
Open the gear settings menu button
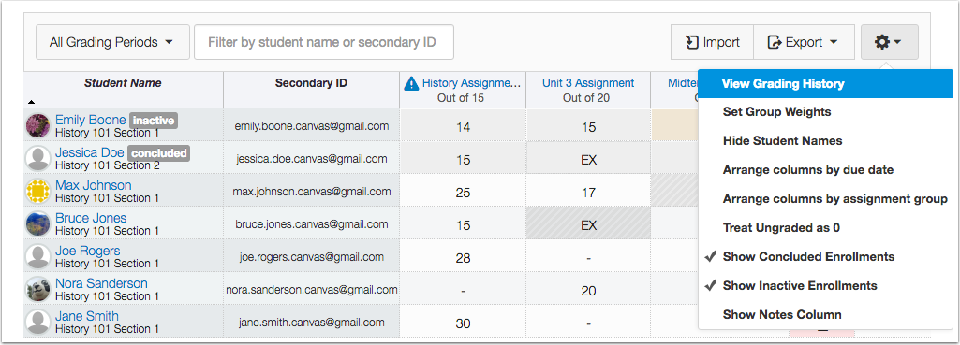[889, 42]
